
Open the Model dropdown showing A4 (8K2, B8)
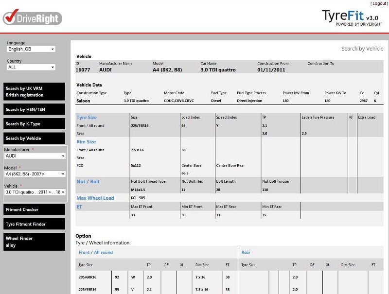(x=35, y=174)
